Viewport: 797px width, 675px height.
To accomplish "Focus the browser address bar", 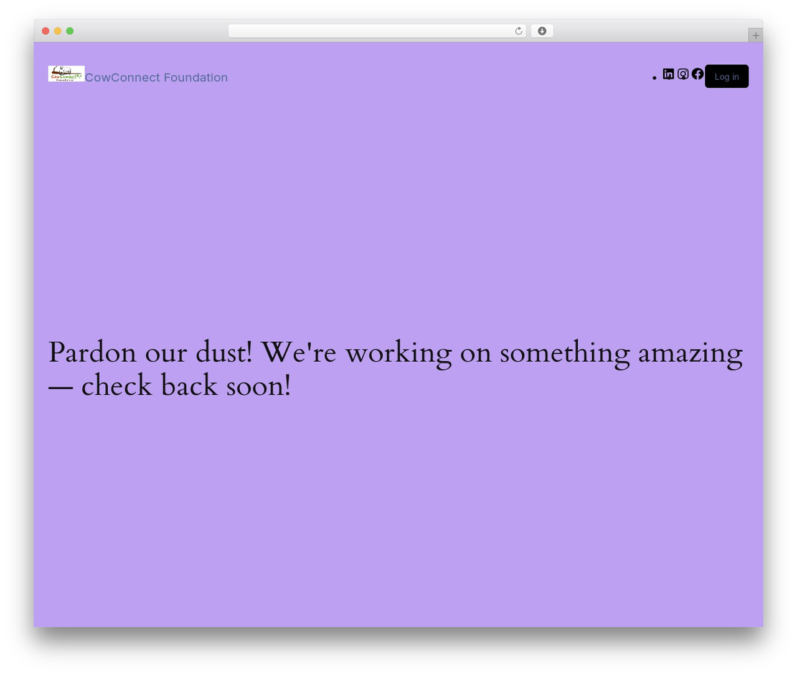I will coord(377,31).
